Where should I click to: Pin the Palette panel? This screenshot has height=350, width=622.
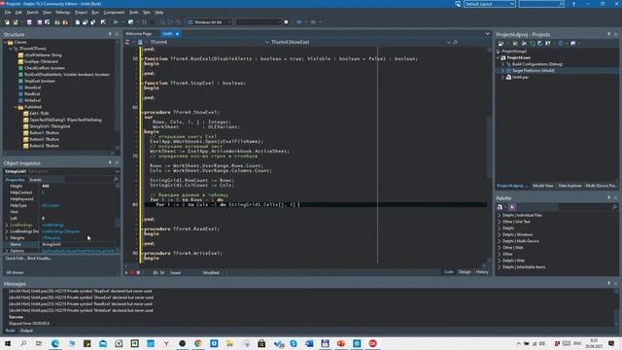coord(609,197)
